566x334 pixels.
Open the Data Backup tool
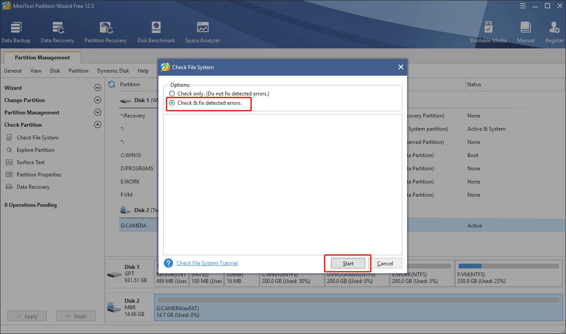tap(16, 31)
